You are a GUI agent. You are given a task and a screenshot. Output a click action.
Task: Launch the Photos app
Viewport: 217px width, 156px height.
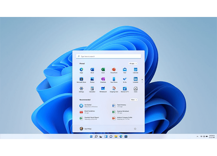(92, 80)
